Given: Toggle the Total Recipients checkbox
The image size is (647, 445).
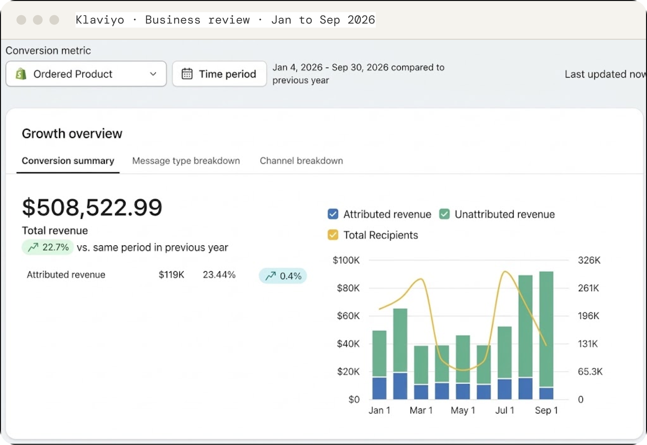Looking at the screenshot, I should [333, 235].
